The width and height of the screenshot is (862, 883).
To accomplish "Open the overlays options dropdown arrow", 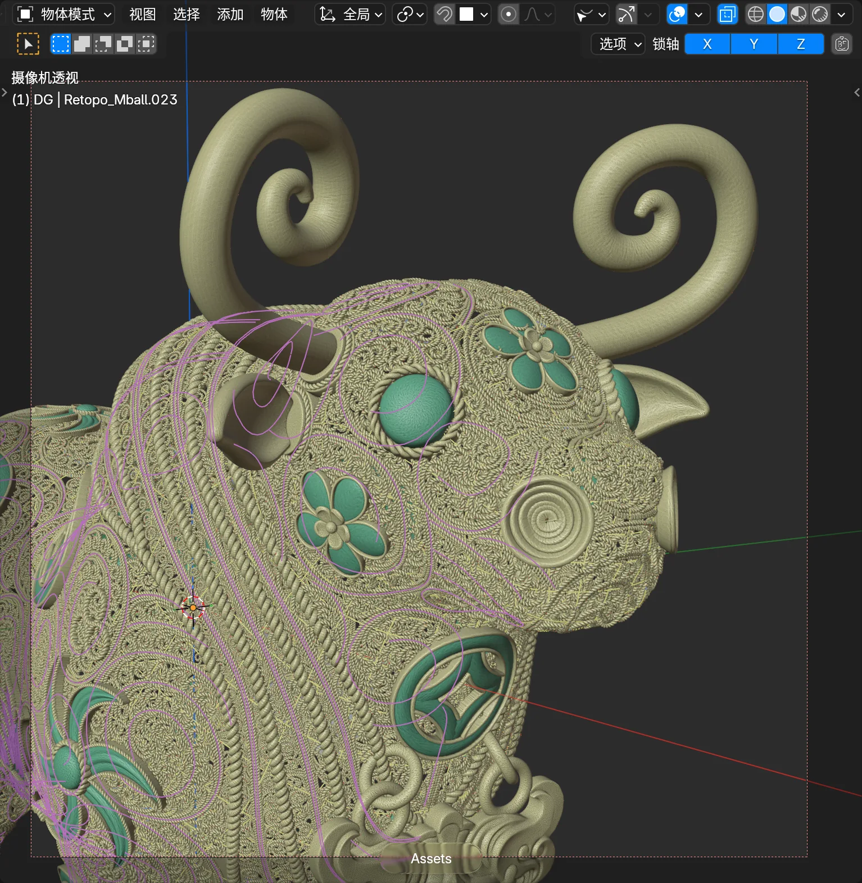I will [x=698, y=14].
